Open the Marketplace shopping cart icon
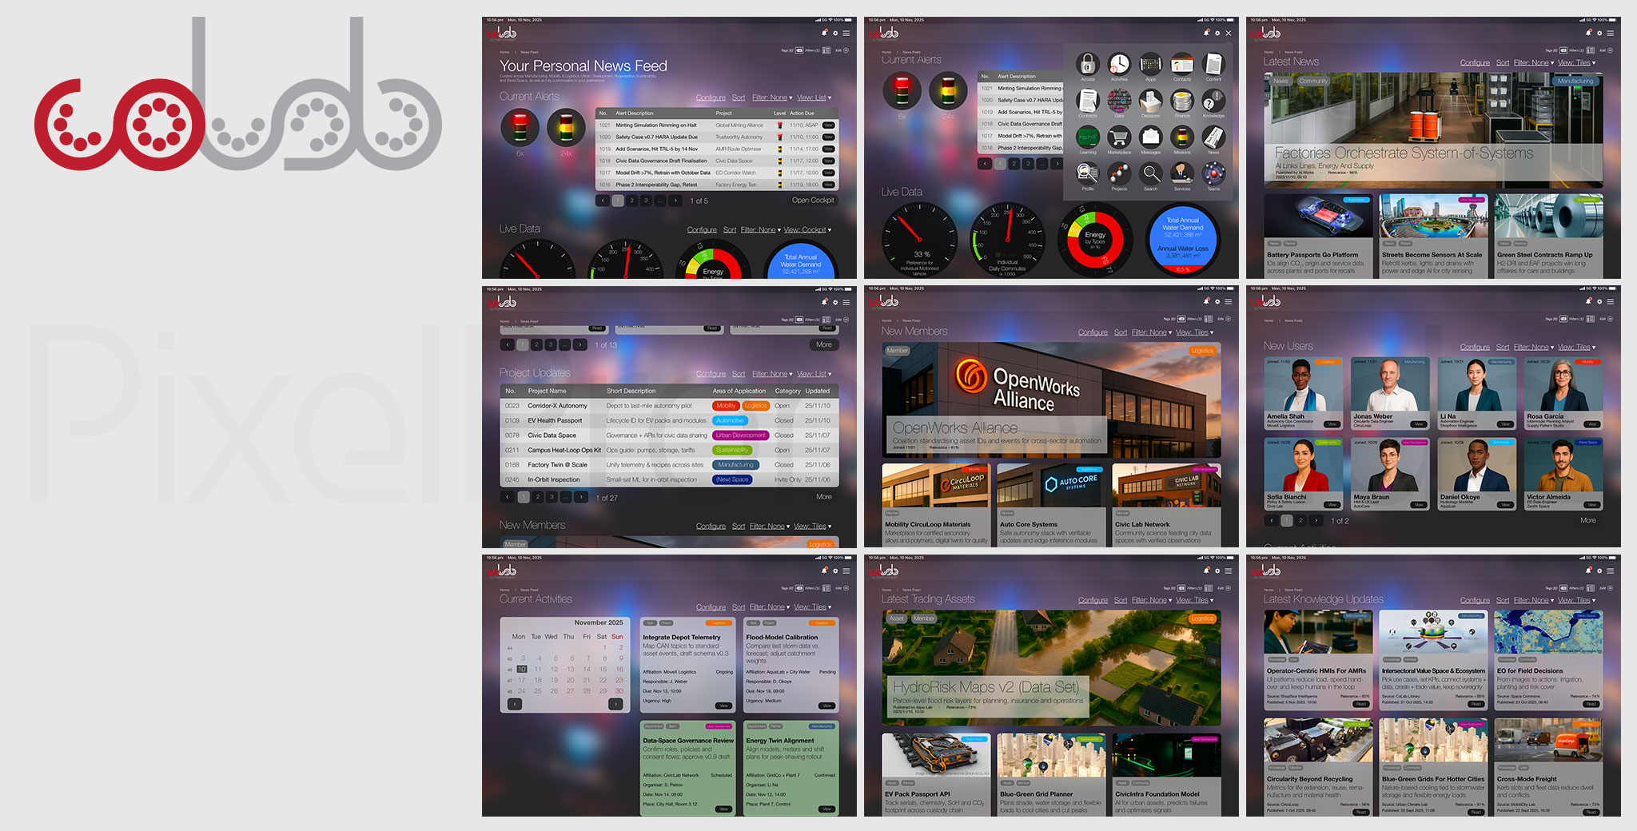 1119,137
